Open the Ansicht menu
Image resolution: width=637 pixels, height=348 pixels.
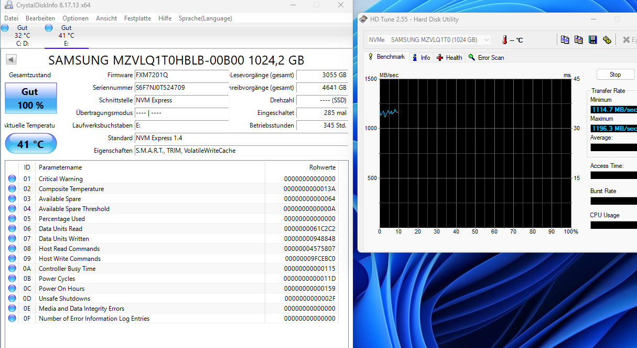coord(106,18)
